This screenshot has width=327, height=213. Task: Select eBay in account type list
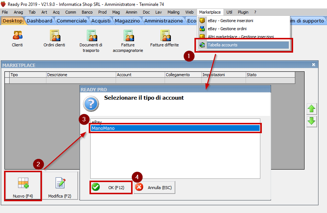[175, 122]
